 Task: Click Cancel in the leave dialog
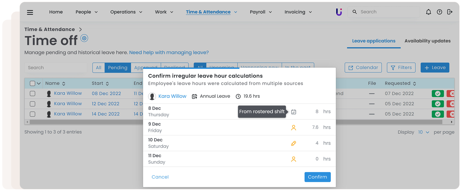(x=160, y=177)
